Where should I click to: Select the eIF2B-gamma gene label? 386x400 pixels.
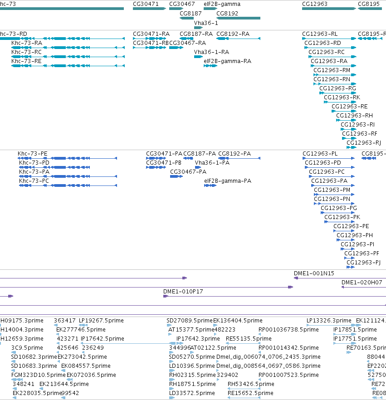click(x=222, y=4)
